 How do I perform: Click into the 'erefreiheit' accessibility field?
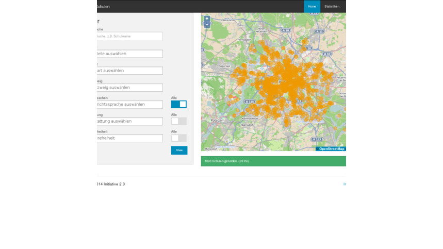pyautogui.click(x=129, y=138)
